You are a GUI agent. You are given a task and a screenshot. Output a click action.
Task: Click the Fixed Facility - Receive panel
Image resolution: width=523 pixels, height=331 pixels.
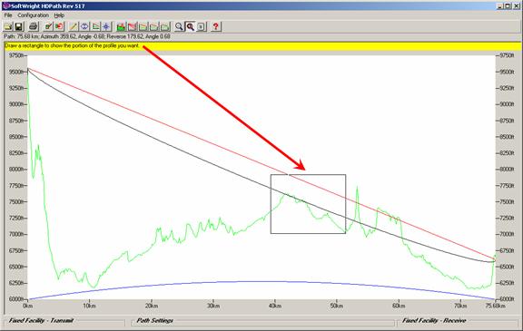458,321
